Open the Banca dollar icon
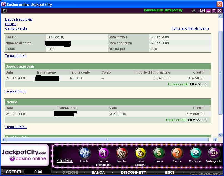The image size is (224, 176). [159, 153]
